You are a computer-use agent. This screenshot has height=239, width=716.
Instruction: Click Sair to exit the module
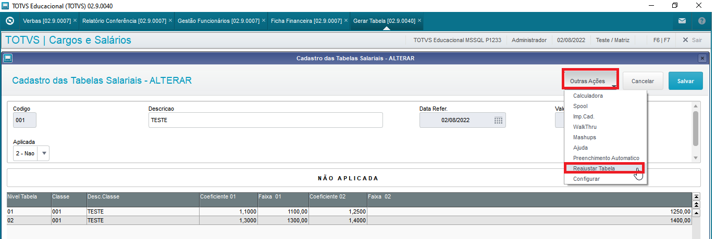click(692, 40)
